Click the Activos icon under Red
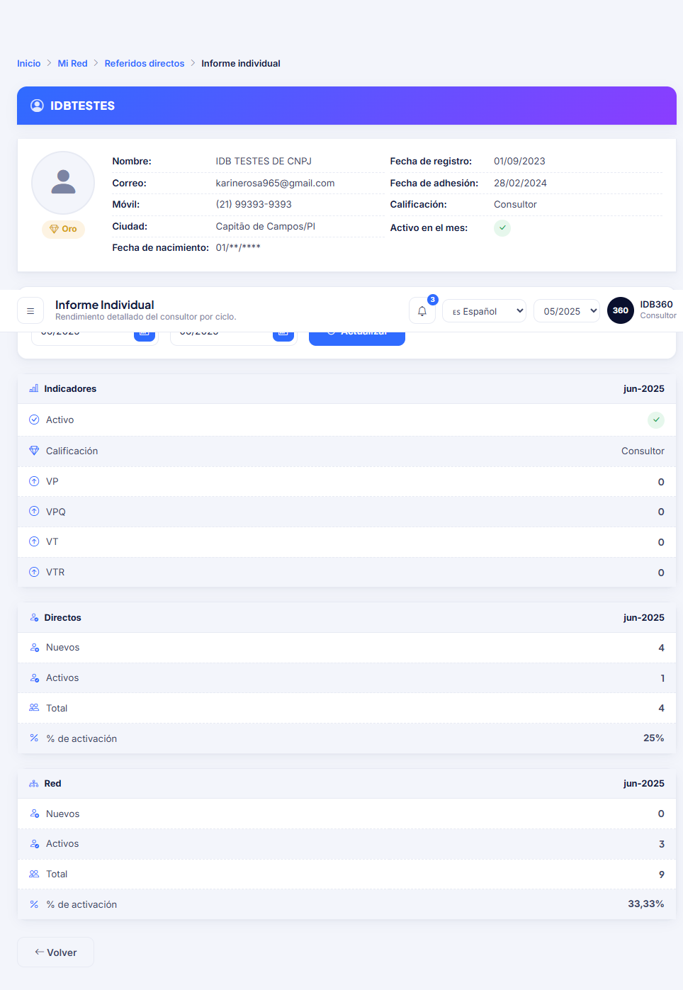 [x=34, y=844]
